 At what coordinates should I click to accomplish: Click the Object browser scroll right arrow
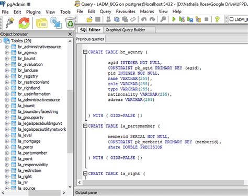click(x=64, y=193)
